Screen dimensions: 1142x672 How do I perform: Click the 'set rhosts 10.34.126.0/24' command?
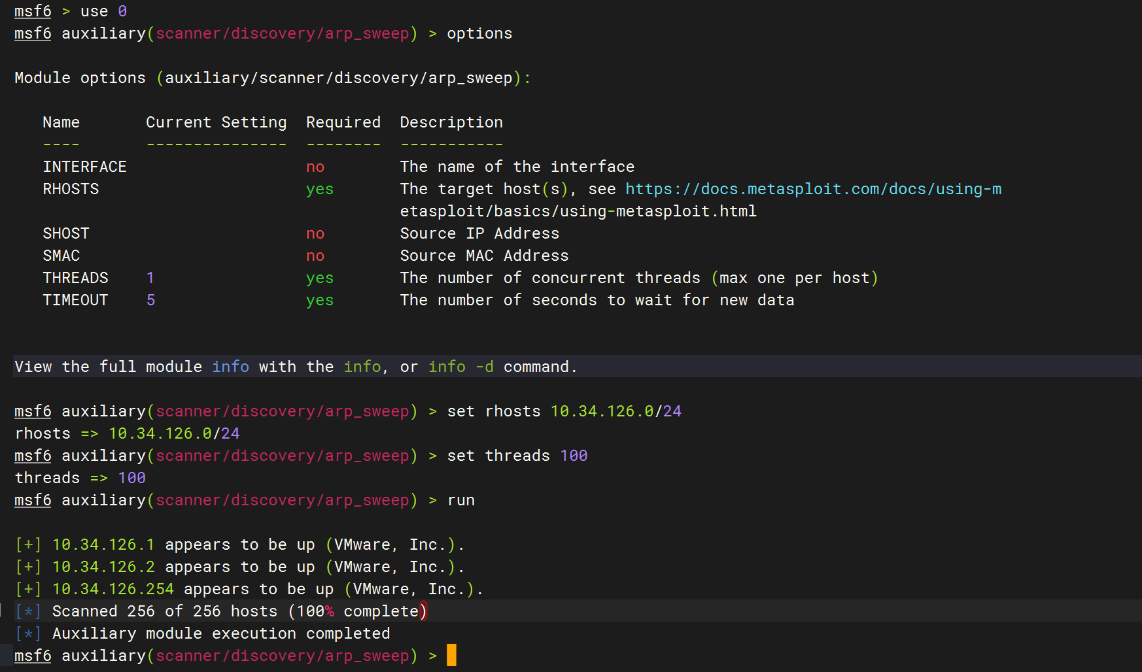[x=564, y=411]
